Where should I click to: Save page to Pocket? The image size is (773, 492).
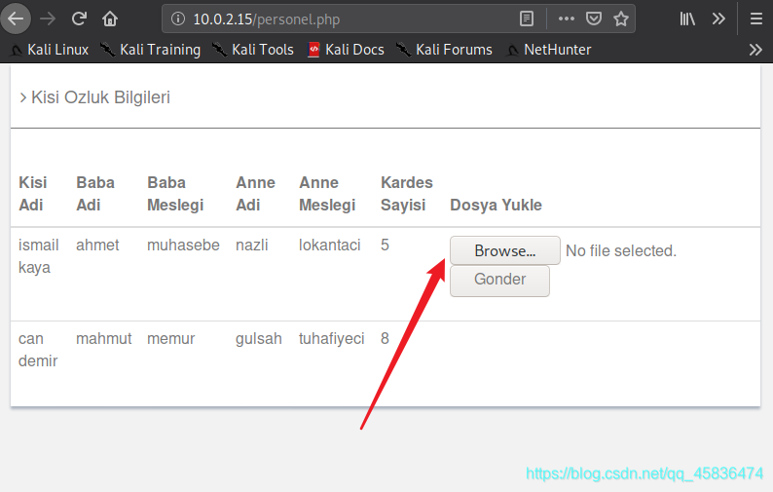(x=594, y=19)
